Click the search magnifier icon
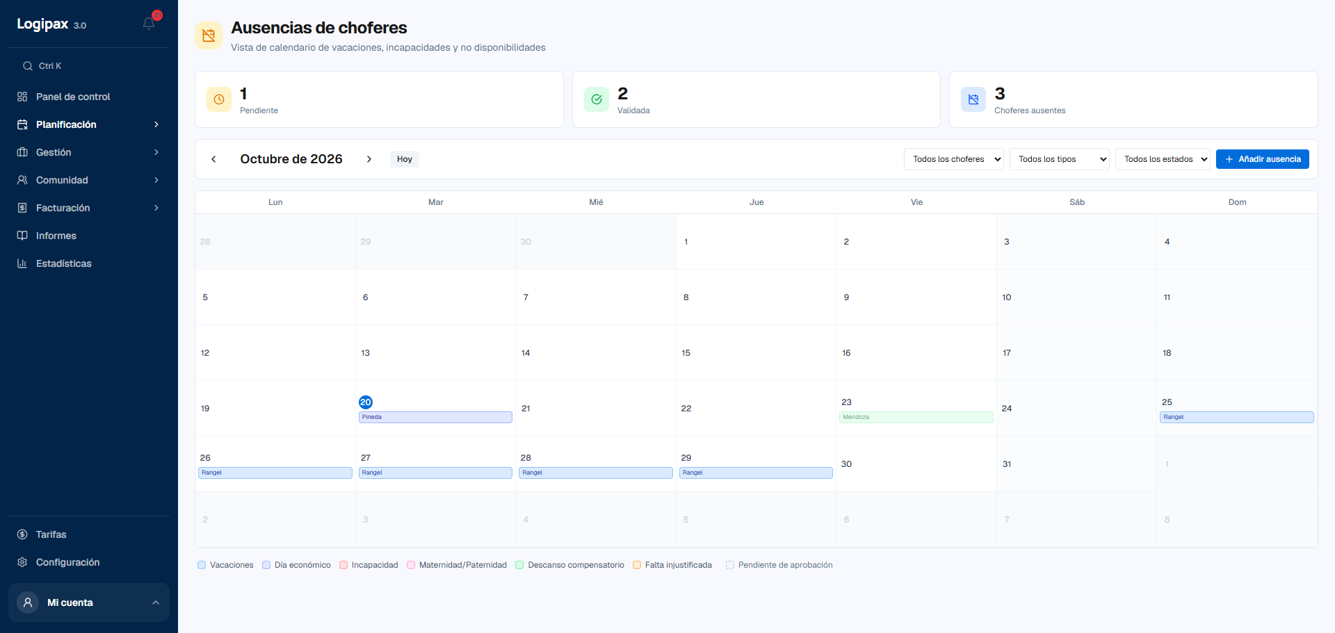 click(x=28, y=66)
